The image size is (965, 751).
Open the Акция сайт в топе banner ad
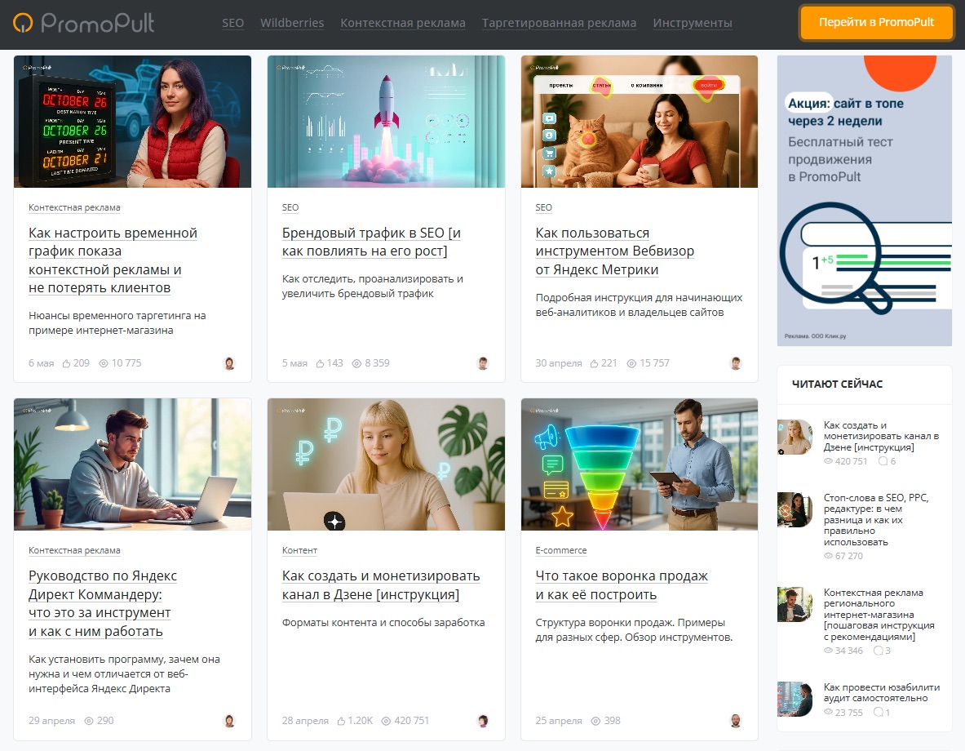[865, 200]
